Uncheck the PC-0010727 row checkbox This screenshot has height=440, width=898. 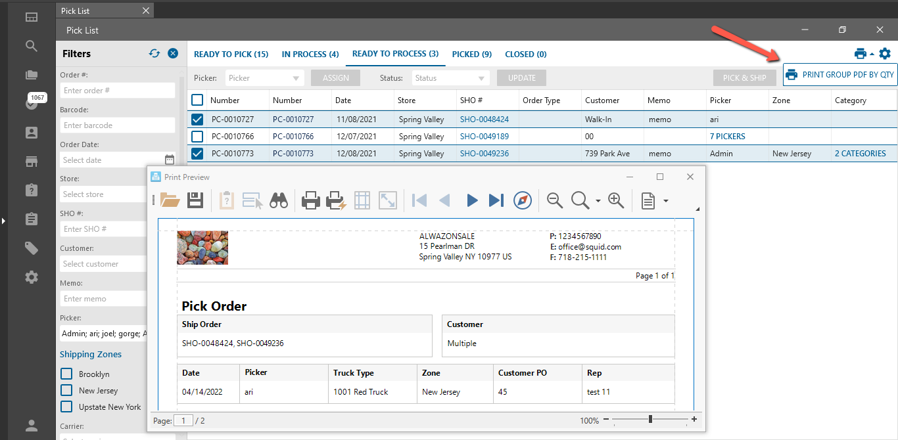(x=197, y=120)
